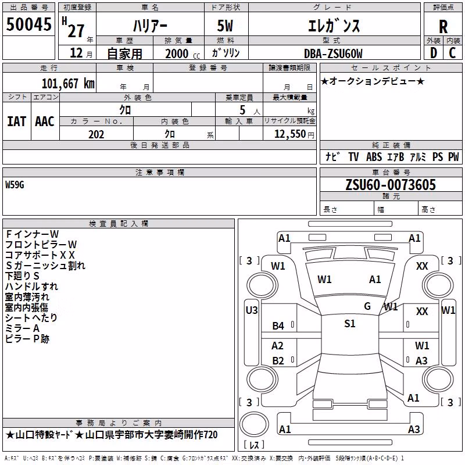This screenshot has height=465, width=465.
Task: Click recycle deposit 12,550円
Action: [x=294, y=134]
